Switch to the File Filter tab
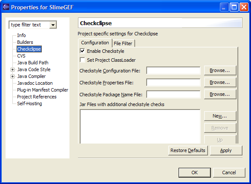Screen dimensions: 251x184 pyautogui.click(x=123, y=43)
